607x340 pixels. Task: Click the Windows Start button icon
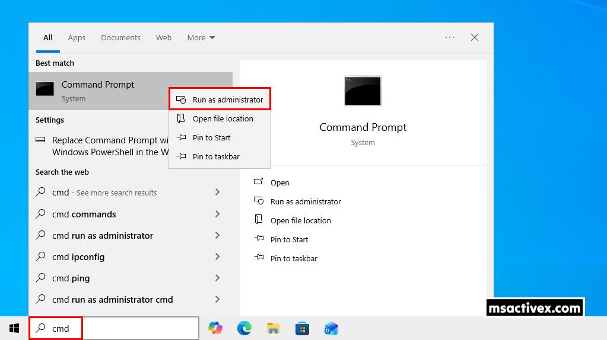[14, 328]
